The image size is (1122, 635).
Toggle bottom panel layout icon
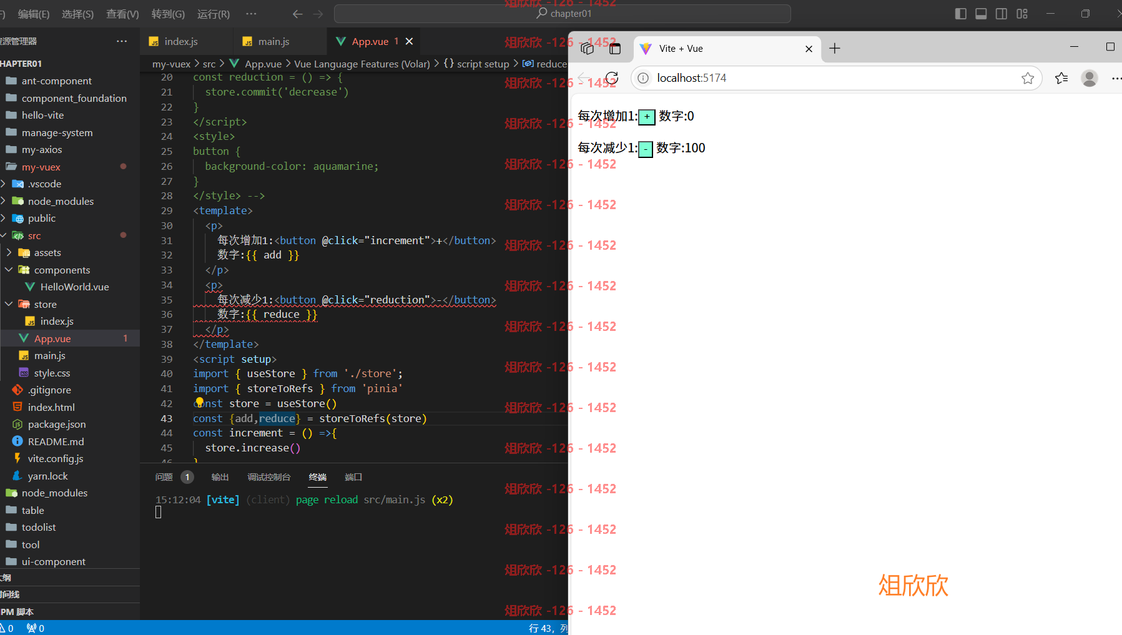point(981,14)
